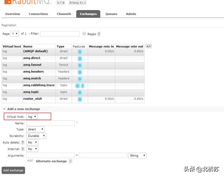Screen dimensions: 224x177
Task: Switch to the Connections tab
Action: 38,14
